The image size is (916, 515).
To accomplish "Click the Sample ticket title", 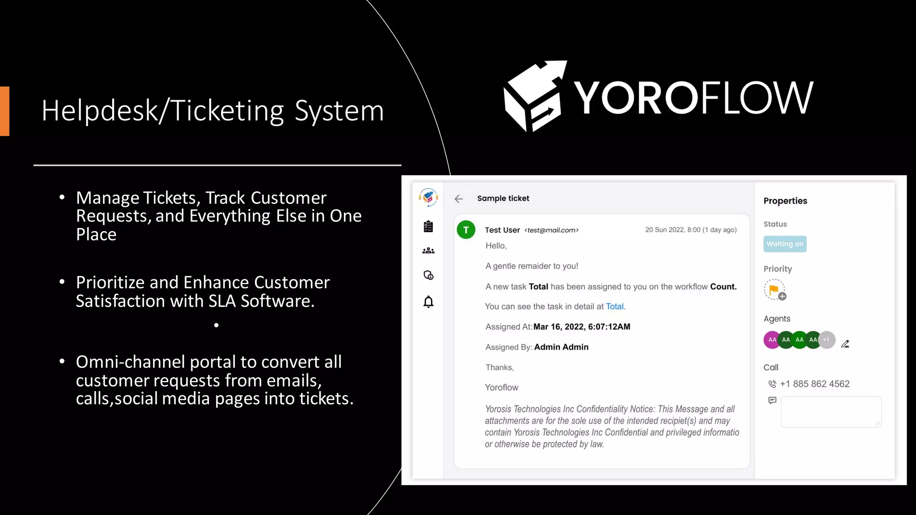I will [x=503, y=198].
